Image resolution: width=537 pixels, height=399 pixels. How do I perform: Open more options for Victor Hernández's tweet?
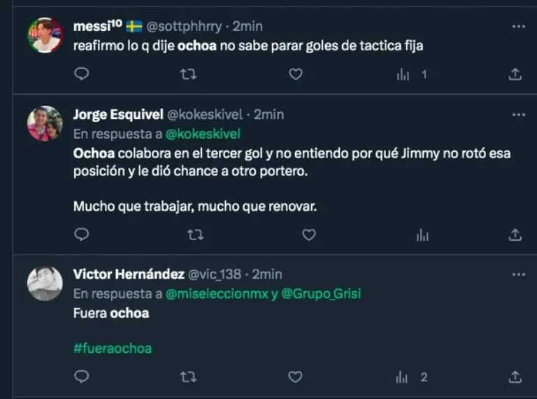point(518,274)
